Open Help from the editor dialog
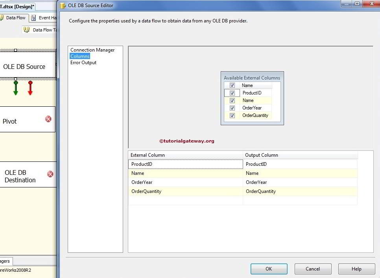Viewport: 380px width, 278px height. coord(356,269)
